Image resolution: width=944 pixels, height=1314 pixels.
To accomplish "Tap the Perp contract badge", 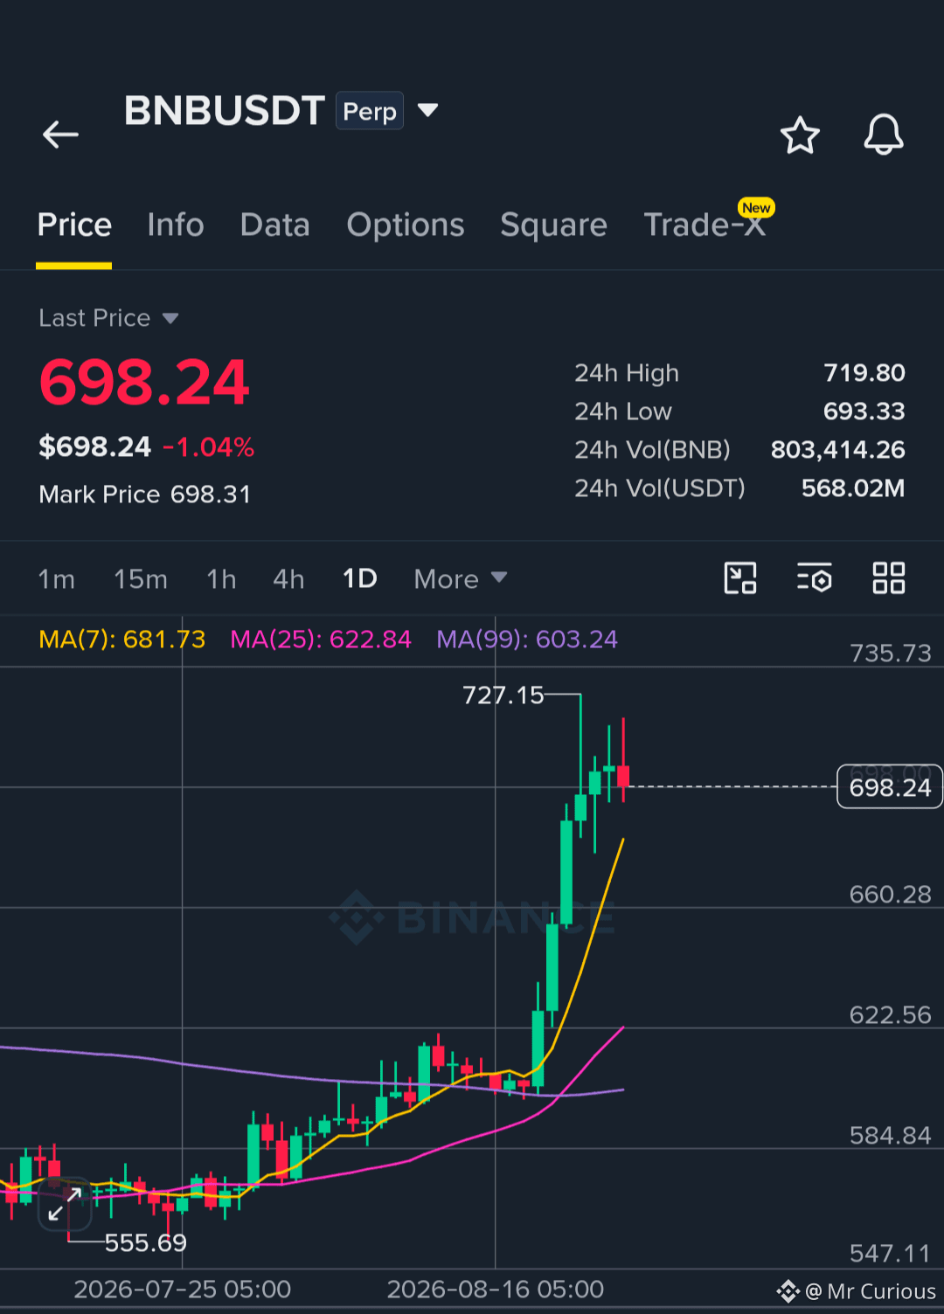I will pos(370,111).
